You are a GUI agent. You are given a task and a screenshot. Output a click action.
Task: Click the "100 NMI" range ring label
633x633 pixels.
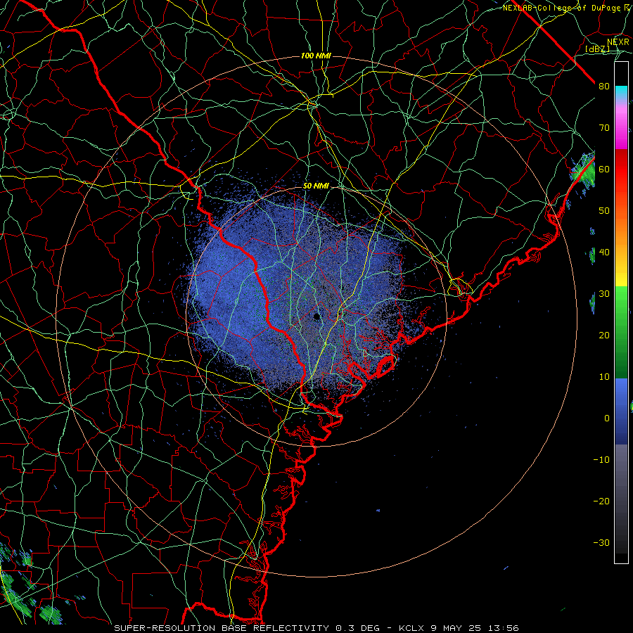pyautogui.click(x=316, y=56)
